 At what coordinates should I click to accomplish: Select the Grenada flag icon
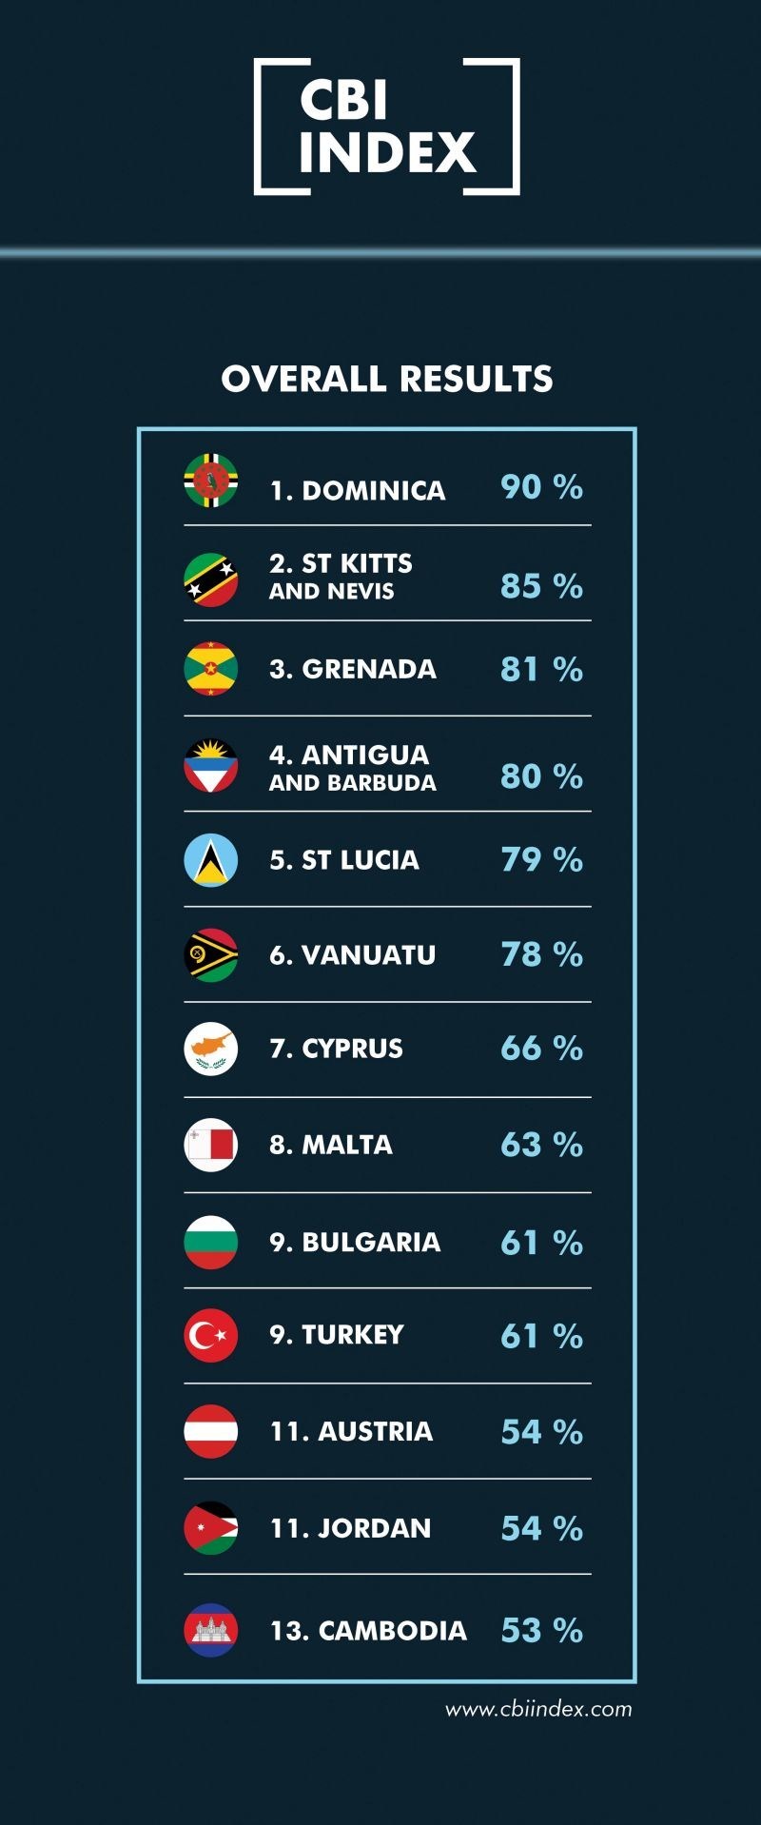click(210, 669)
